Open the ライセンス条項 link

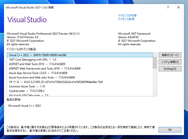[x=126, y=19]
